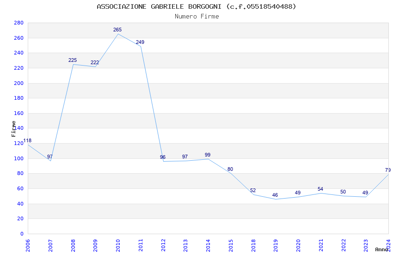This screenshot has height=254, width=393.
Task: Click the 54 data label for 2021
Action: [320, 189]
